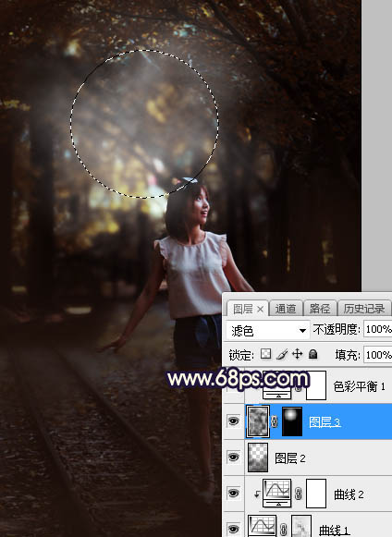Click the 不透明度 opacity value field
Image resolution: width=392 pixels, height=537 pixels.
377,329
